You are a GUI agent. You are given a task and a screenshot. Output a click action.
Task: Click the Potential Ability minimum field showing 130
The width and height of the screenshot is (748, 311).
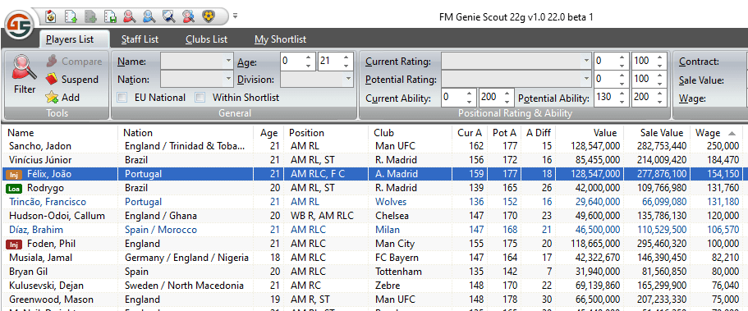pos(612,98)
